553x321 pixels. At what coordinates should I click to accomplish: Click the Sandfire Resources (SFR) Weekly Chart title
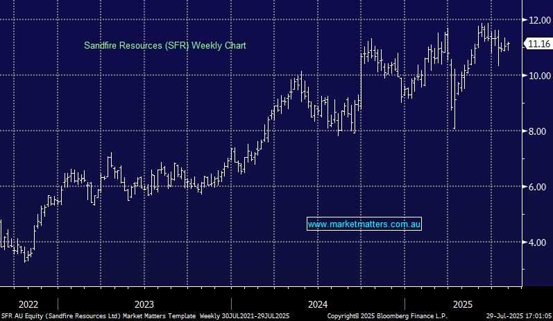click(x=164, y=46)
